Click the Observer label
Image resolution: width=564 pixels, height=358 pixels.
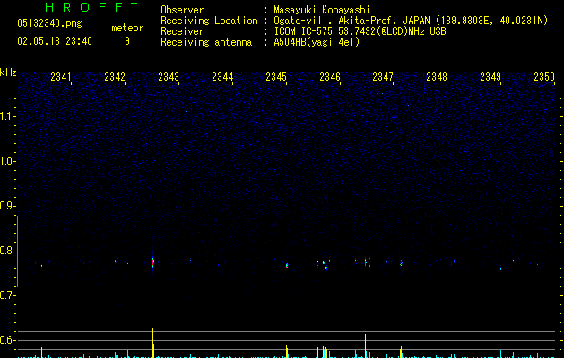pos(182,10)
